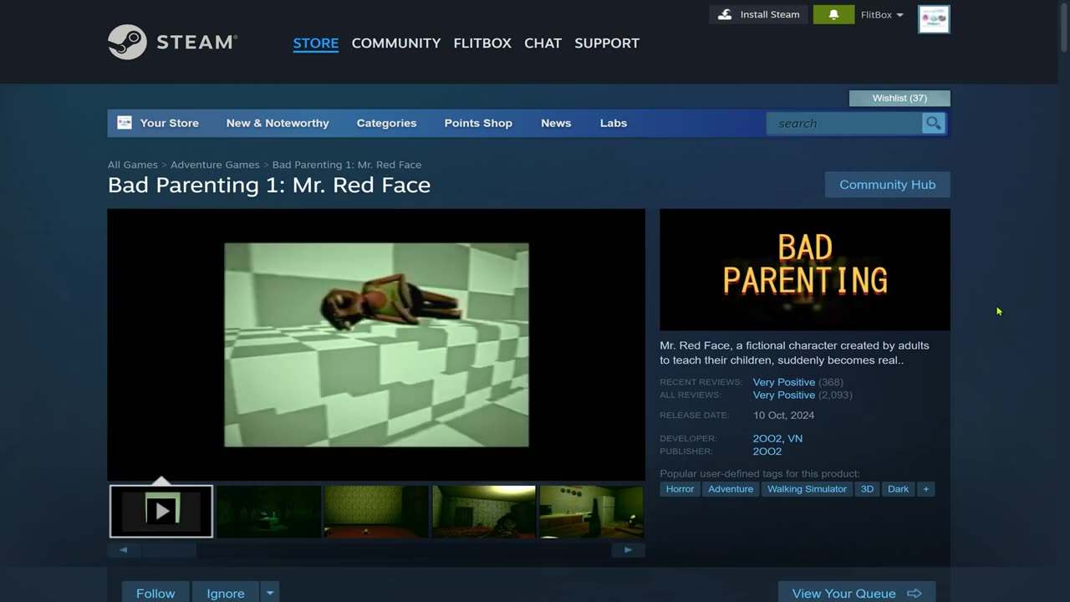Open the Labs tab

pyautogui.click(x=614, y=123)
